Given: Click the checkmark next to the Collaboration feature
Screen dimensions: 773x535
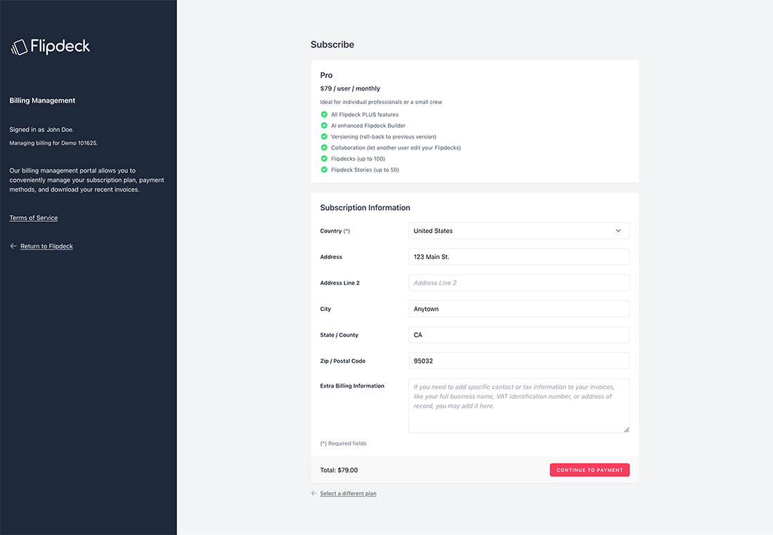Looking at the screenshot, I should pos(323,147).
